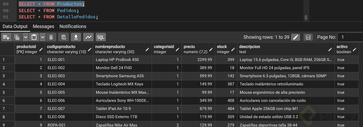Screen dimensions: 363x127
Task: Click the Smartphone Samsung A55 cell
Action: click(x=123, y=76)
